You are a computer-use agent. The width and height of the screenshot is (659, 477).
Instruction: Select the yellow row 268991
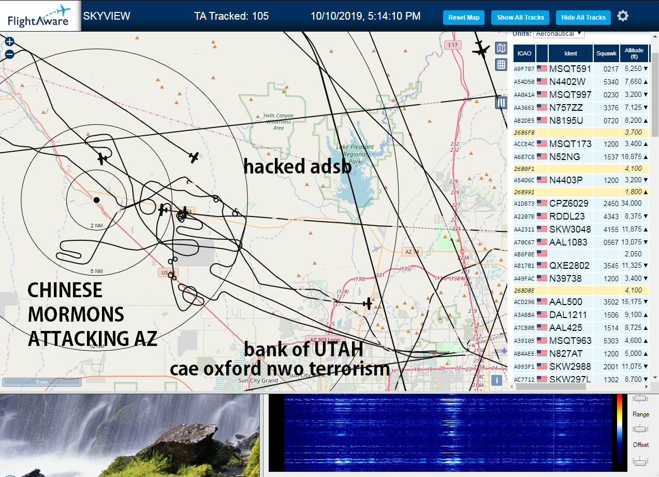(581, 192)
